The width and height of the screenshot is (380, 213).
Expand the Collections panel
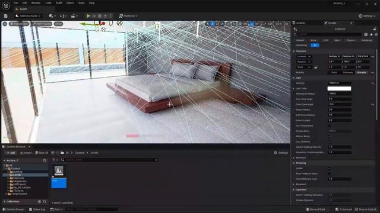tap(5, 201)
